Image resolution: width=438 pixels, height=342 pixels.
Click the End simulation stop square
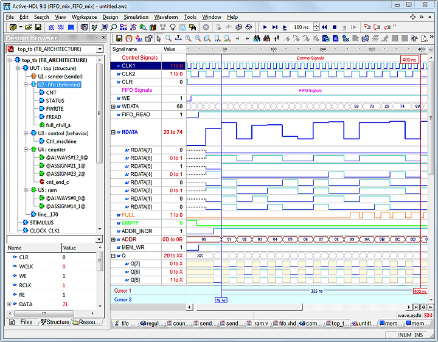335,27
